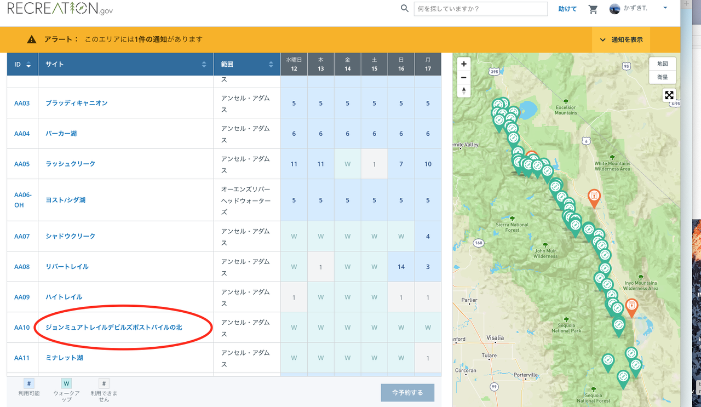Sort by サイト column arrows
Viewport: 701px width, 407px height.
[x=204, y=65]
